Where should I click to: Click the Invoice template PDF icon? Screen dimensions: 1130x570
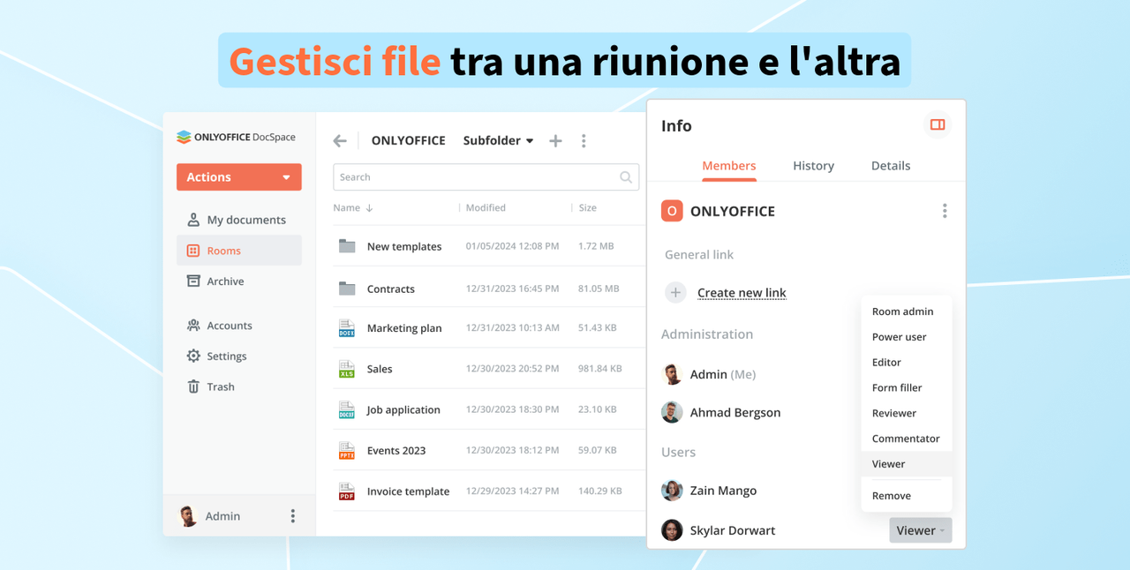347,491
